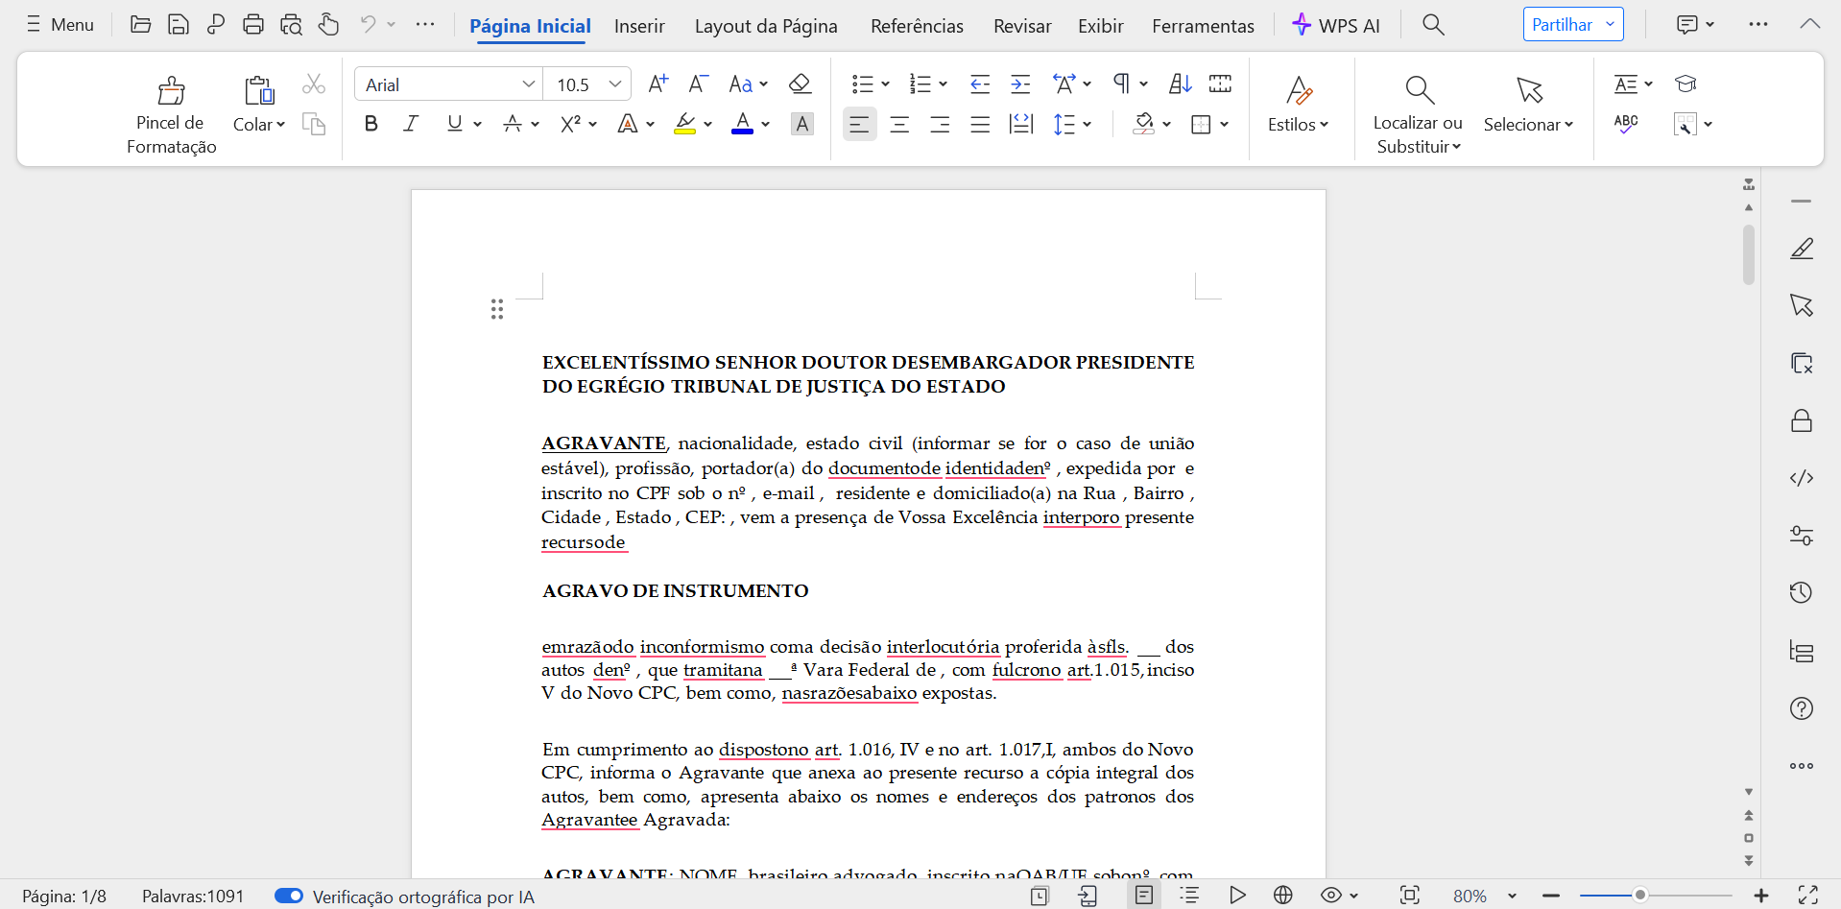Screen dimensions: 1841x909
Task: Expand line spacing options
Action: pos(1087,124)
